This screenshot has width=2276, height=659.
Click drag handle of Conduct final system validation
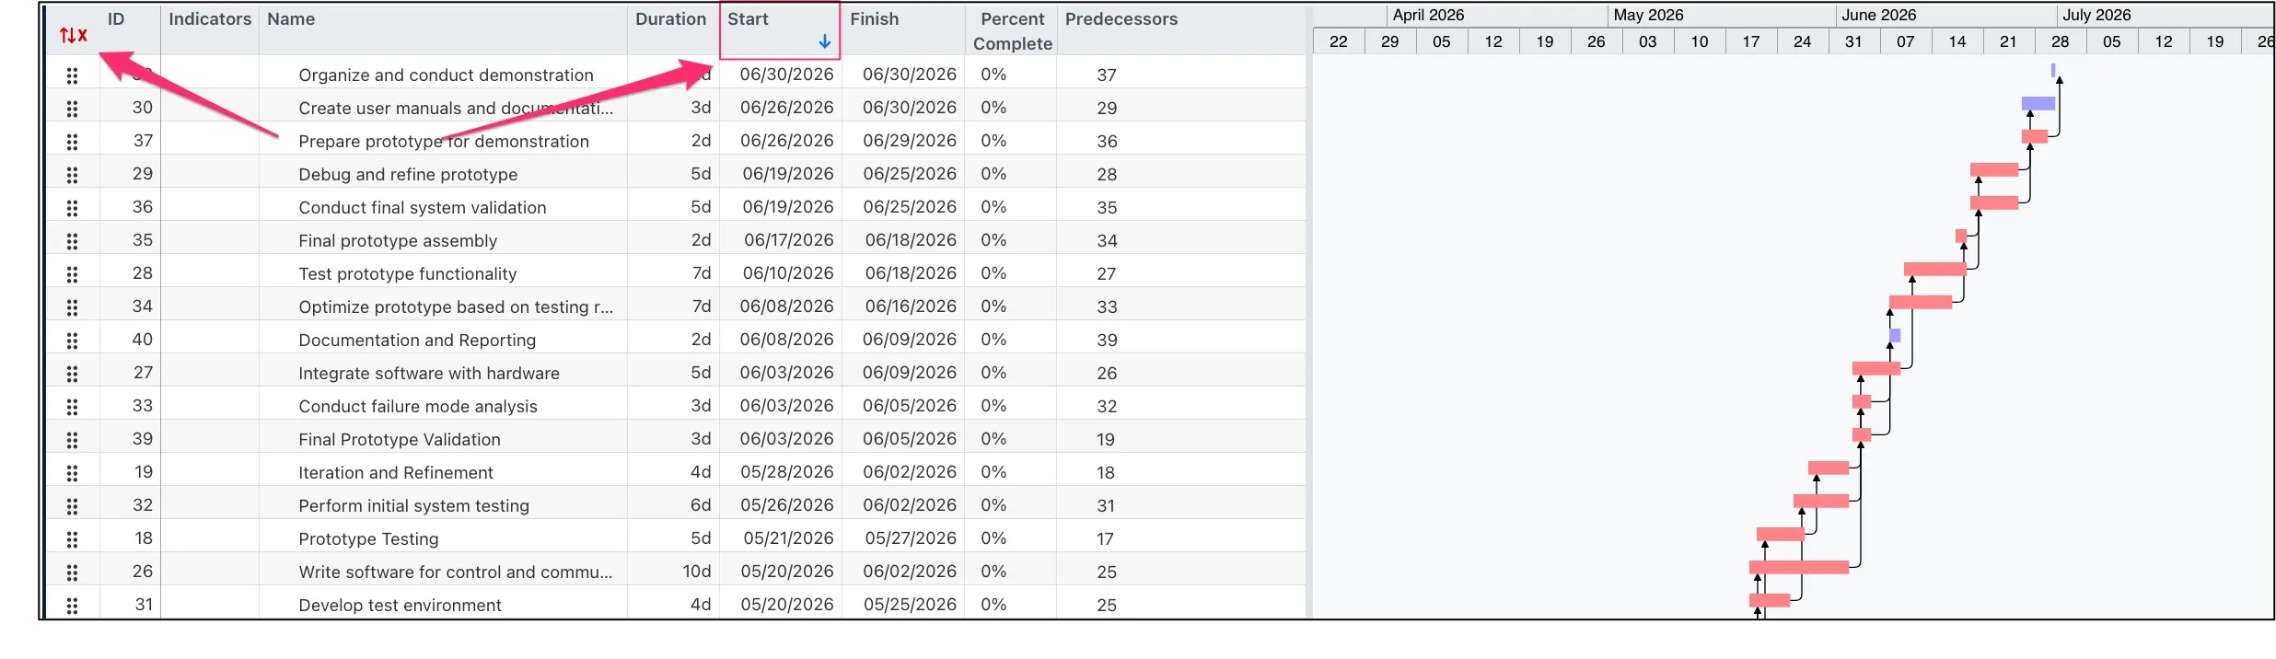72,208
